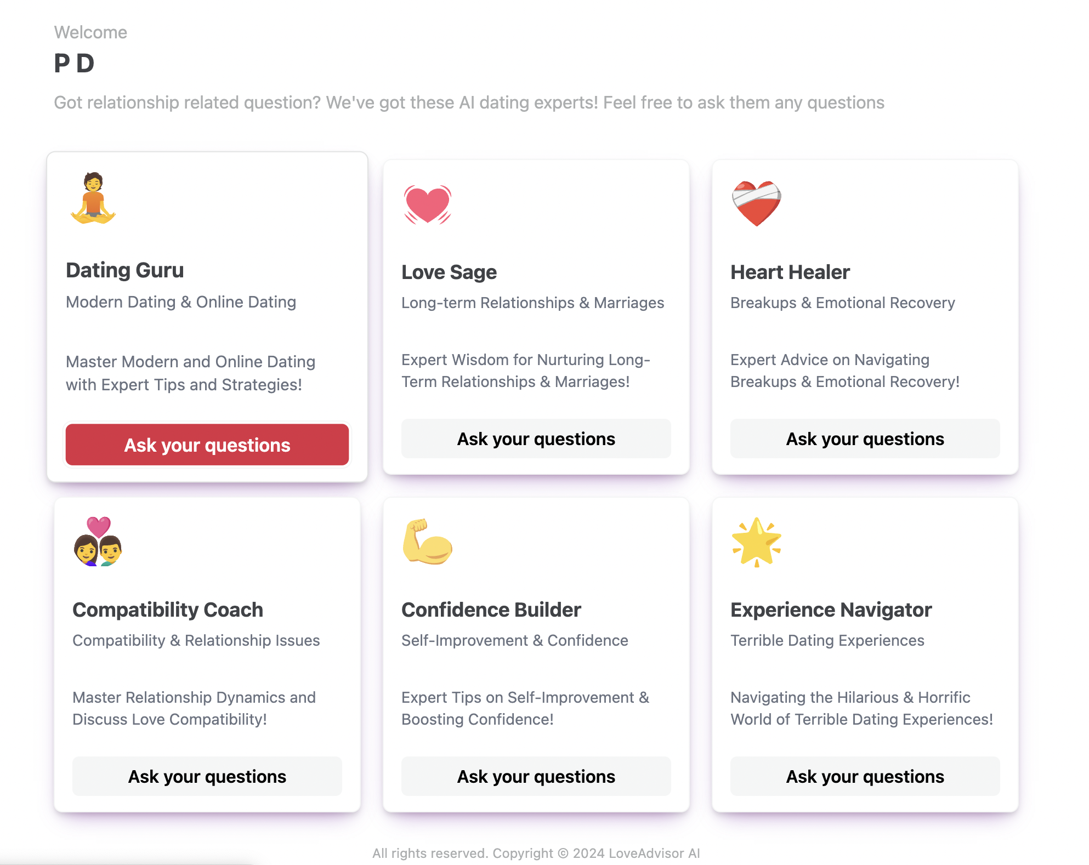Viewport: 1089px width, 865px height.
Task: Click the meditating person icon on Dating Guru
Action: pos(93,198)
